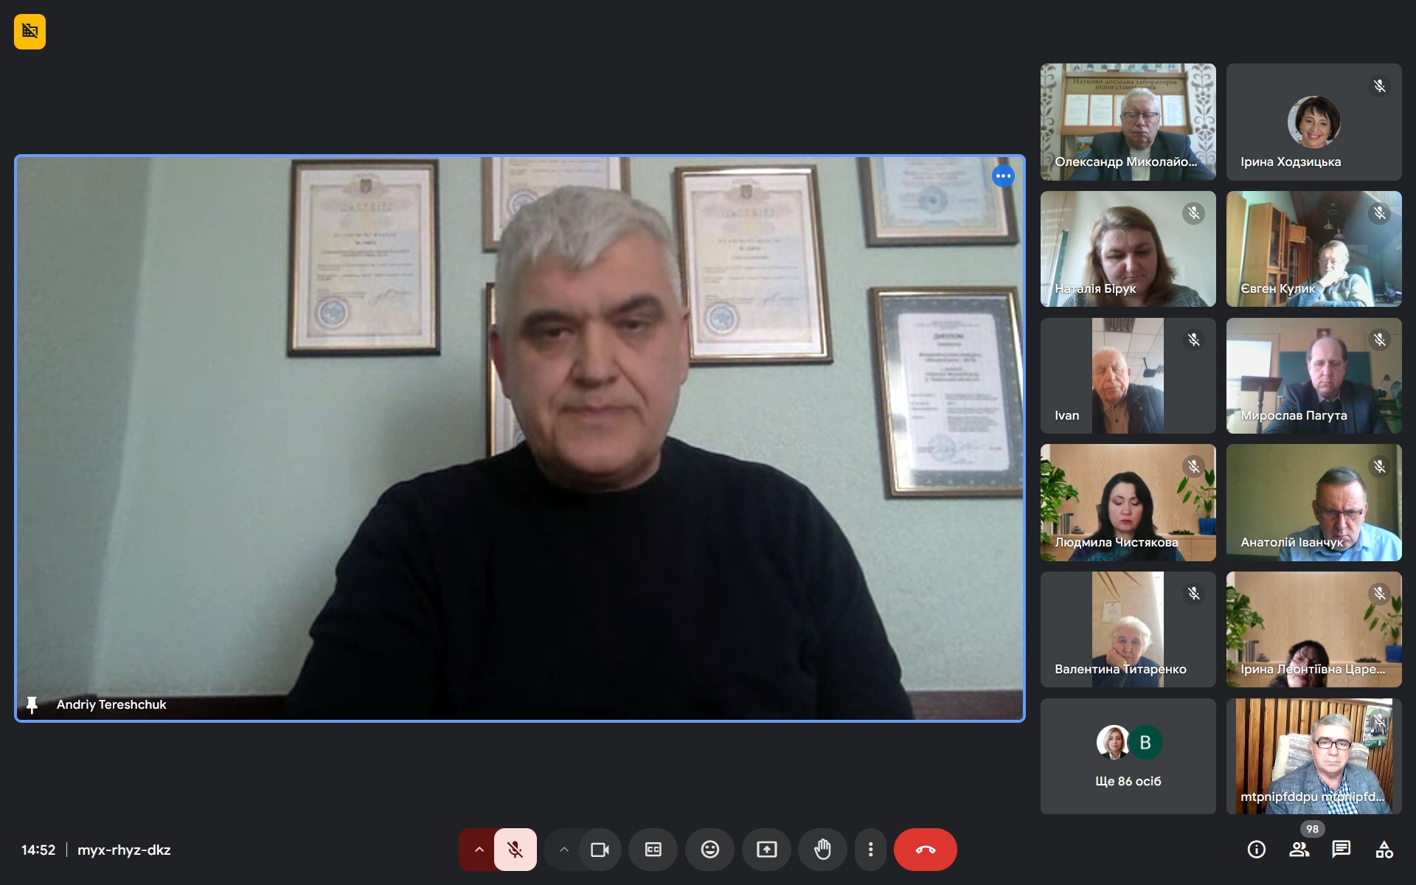This screenshot has width=1416, height=885.
Task: Open the 'Ще 86 осіб' tile
Action: [x=1128, y=756]
